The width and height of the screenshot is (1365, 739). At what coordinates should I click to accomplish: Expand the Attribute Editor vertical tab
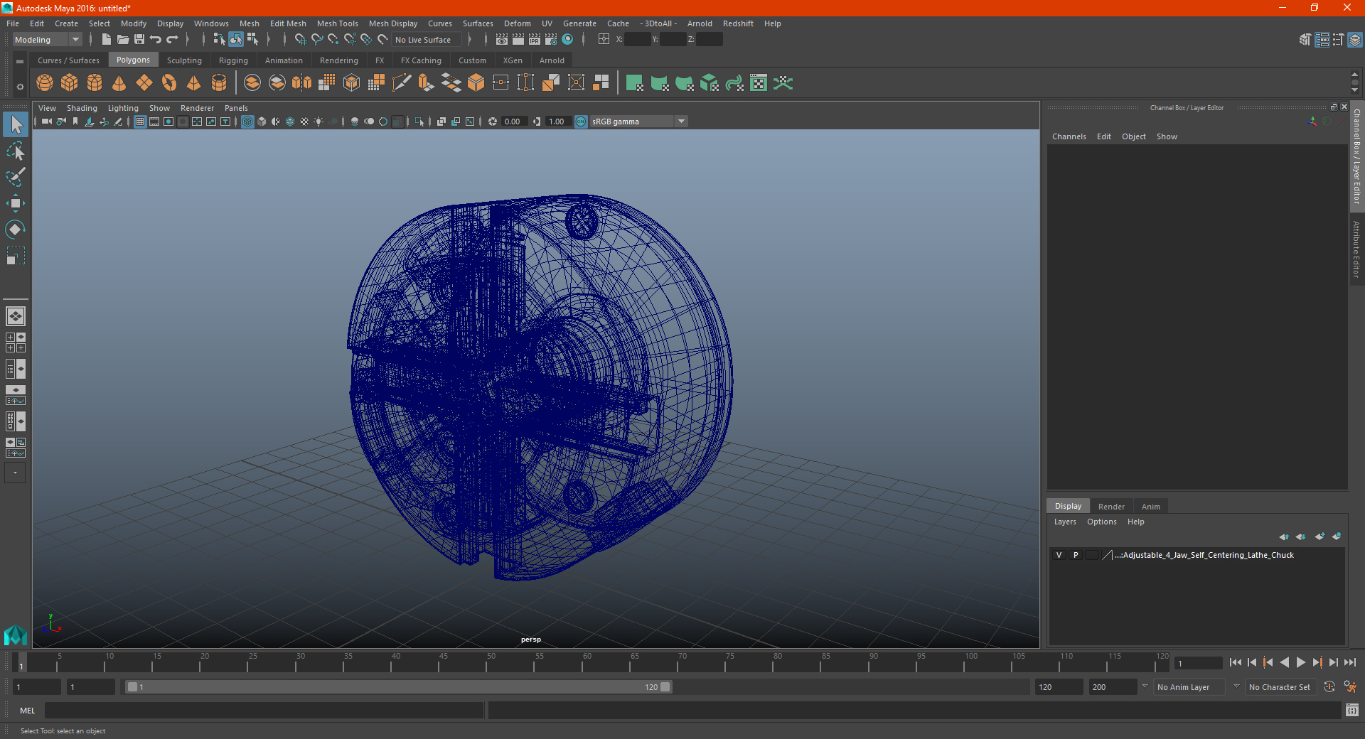[1356, 249]
